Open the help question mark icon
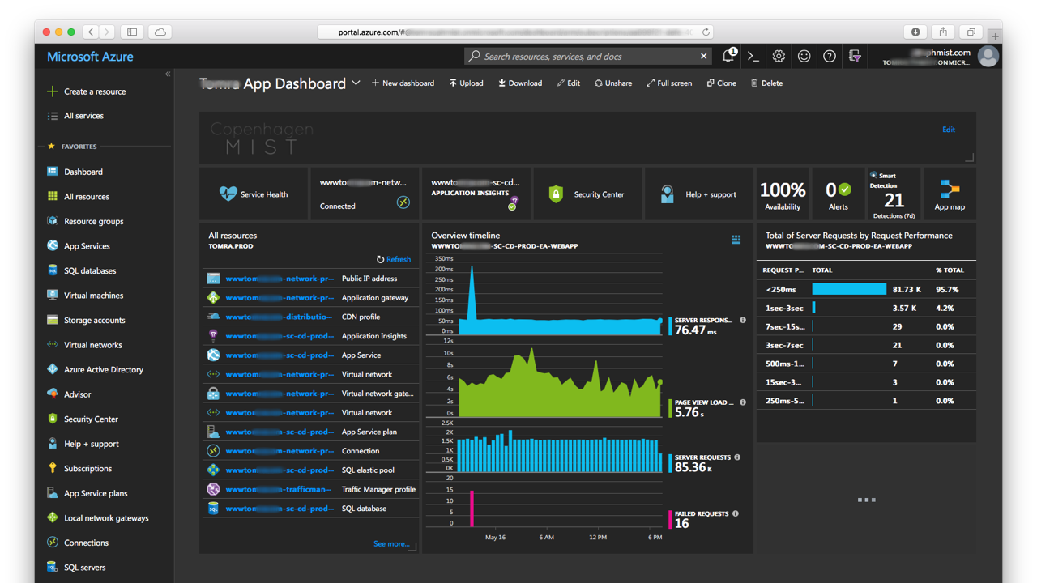This screenshot has height=583, width=1037. [829, 56]
